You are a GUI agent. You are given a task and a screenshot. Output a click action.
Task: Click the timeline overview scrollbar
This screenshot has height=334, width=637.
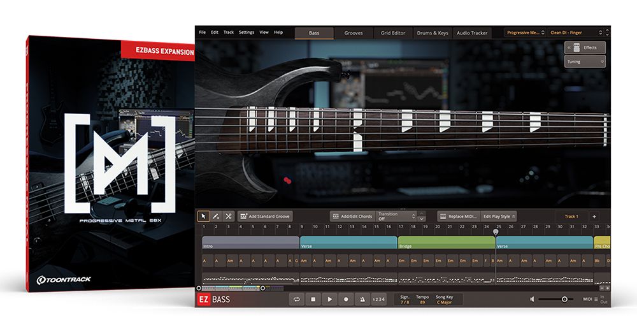point(231,288)
